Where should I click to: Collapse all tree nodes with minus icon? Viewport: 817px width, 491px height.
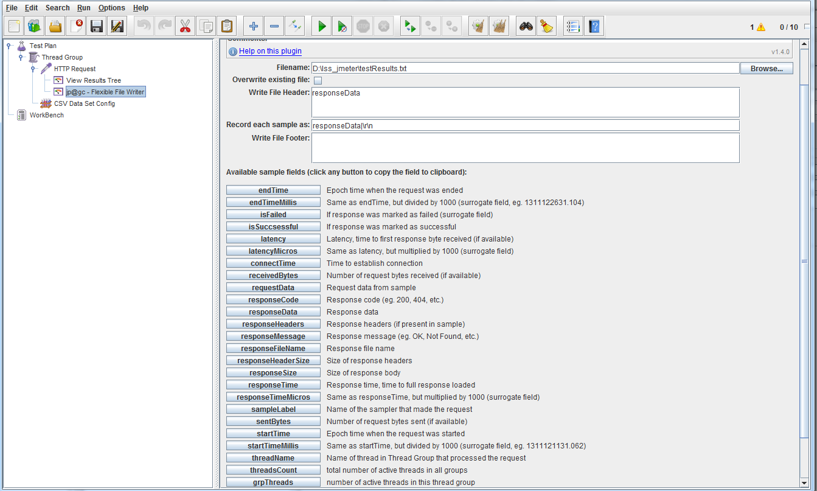[274, 26]
